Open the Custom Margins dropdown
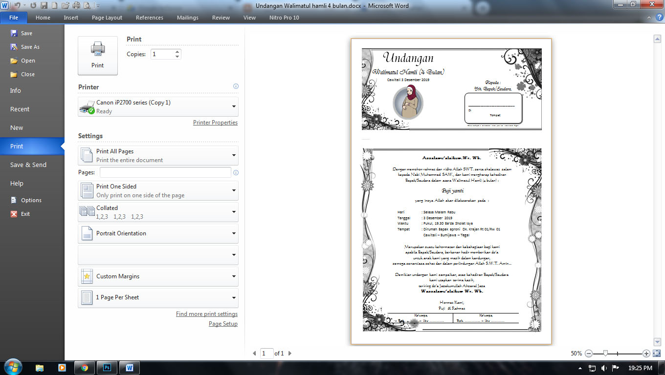Screen dimensions: 665x375 click(158, 276)
